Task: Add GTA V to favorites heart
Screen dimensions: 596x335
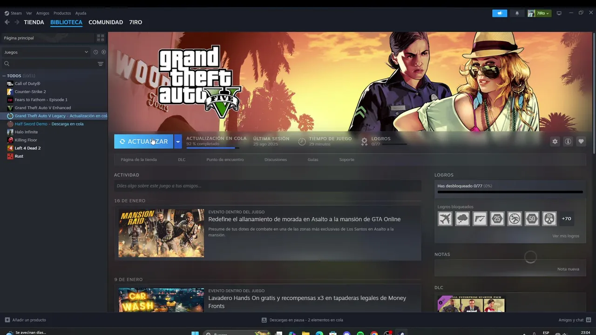Action: tap(581, 141)
